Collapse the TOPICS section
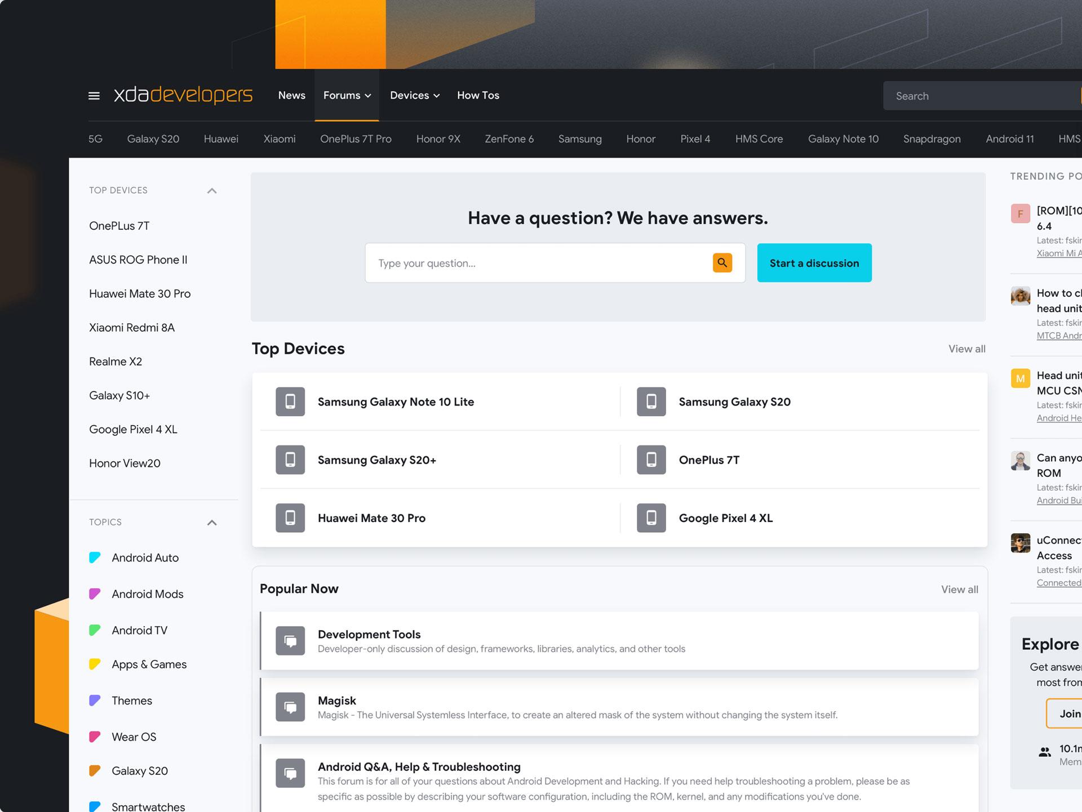1082x812 pixels. [212, 522]
